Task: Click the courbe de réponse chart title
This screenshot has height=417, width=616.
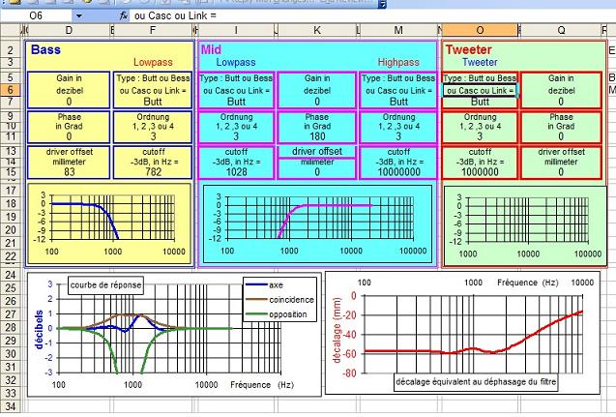Action: tap(105, 285)
